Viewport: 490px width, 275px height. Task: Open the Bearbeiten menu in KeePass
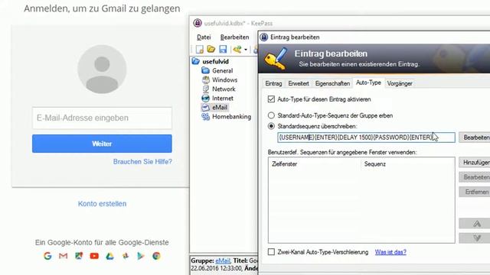coord(234,37)
